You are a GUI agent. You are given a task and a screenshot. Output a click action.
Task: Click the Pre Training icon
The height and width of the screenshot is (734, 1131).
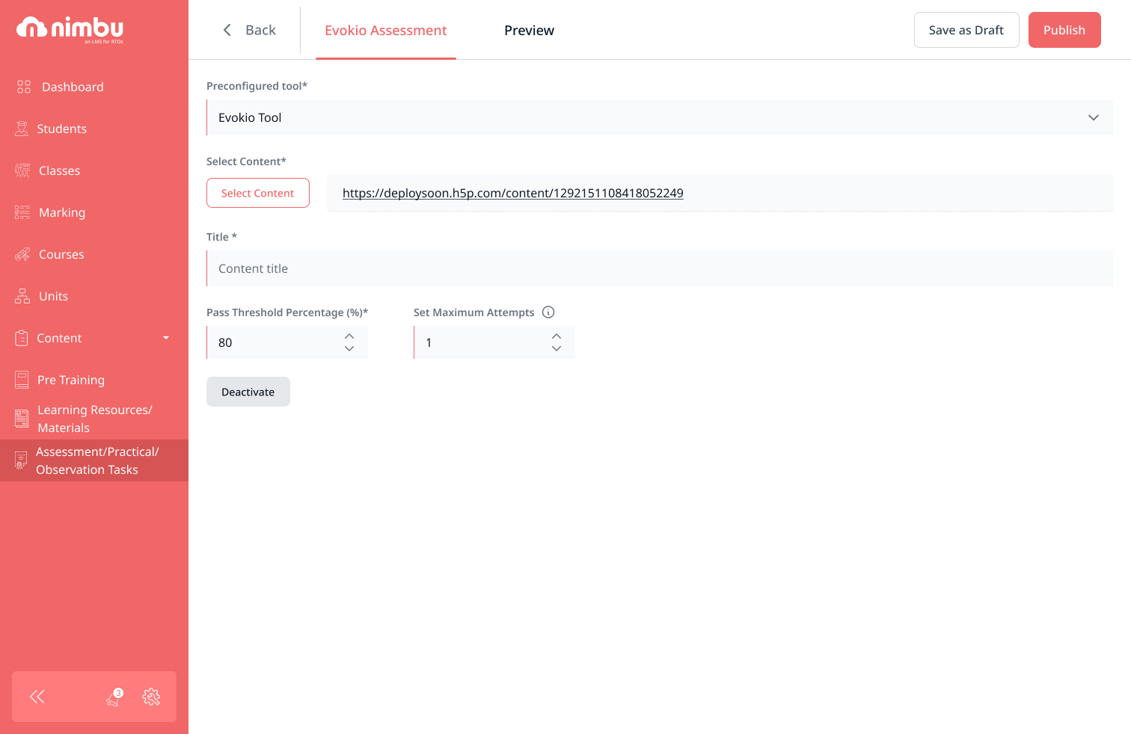(x=22, y=380)
